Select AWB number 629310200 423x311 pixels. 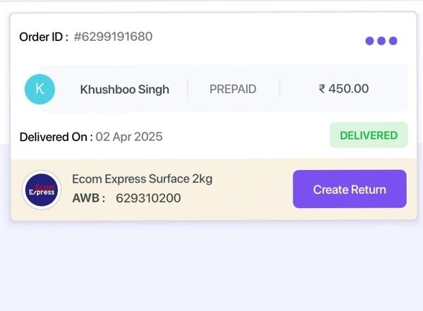click(148, 198)
